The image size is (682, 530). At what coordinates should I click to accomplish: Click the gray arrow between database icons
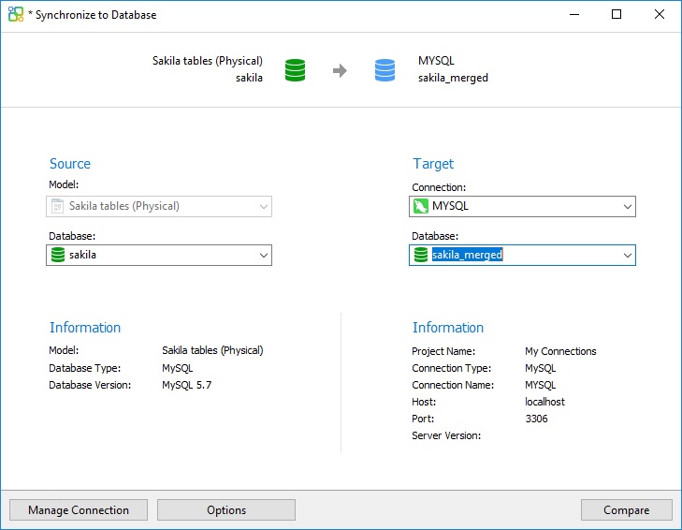pyautogui.click(x=340, y=70)
